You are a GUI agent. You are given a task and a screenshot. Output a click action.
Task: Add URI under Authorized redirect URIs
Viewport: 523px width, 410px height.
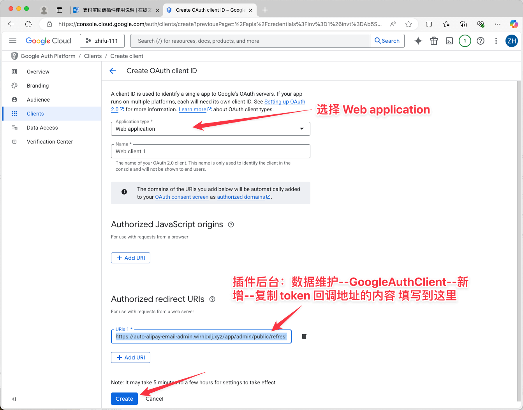tap(130, 357)
